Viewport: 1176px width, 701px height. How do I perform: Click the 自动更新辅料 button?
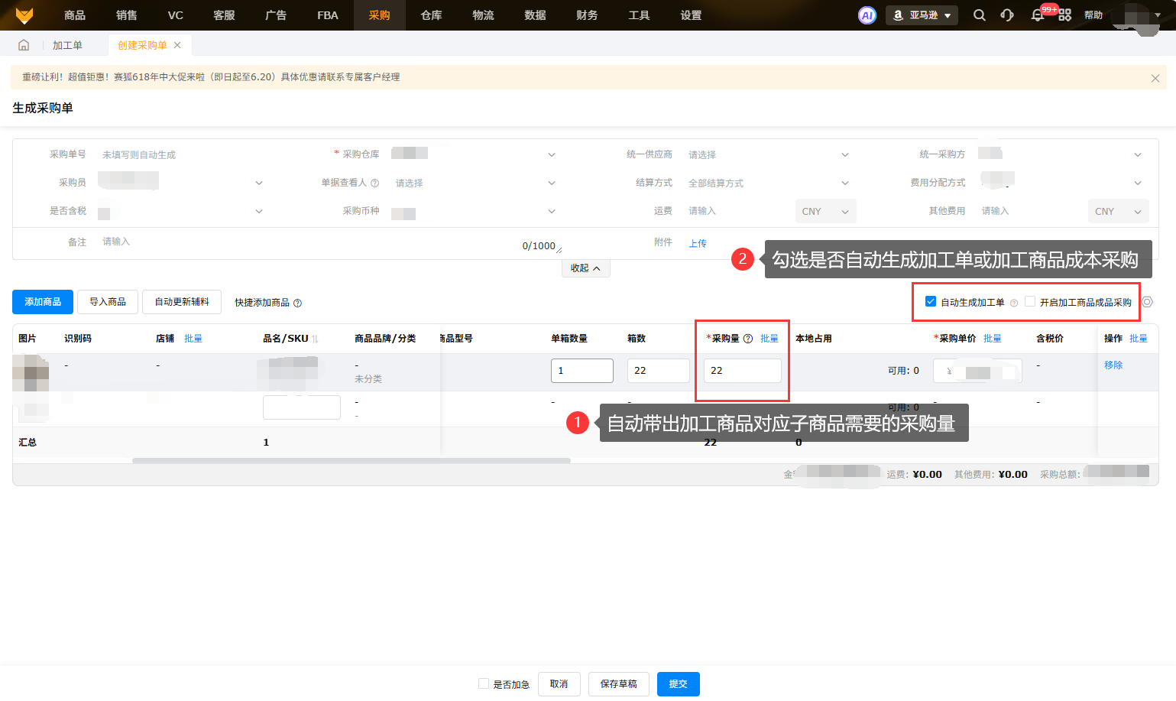tap(182, 302)
